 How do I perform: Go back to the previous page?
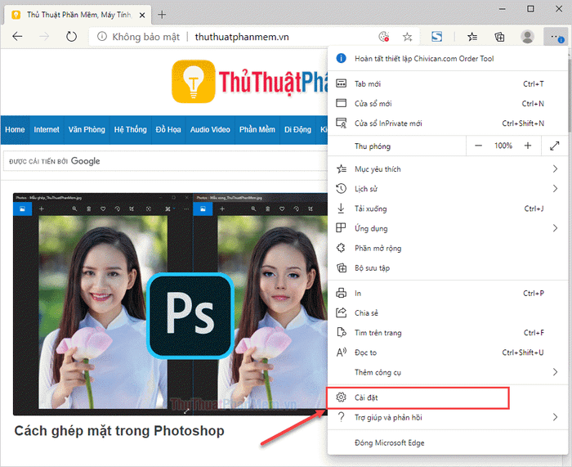pos(17,37)
